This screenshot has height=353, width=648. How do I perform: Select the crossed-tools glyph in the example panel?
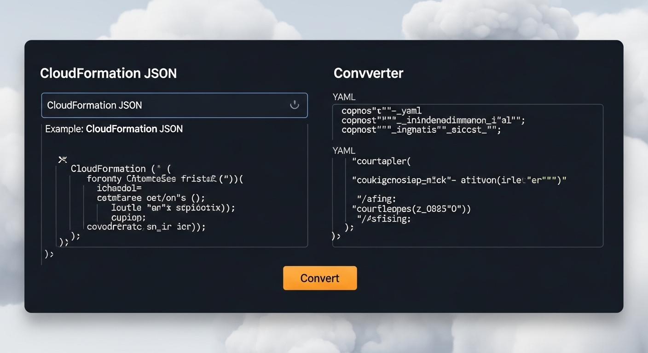click(x=63, y=159)
